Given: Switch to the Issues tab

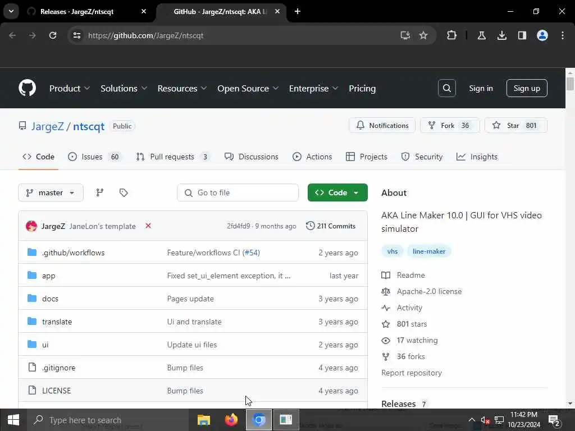Looking at the screenshot, I should (x=94, y=157).
